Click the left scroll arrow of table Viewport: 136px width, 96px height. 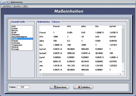point(40,74)
